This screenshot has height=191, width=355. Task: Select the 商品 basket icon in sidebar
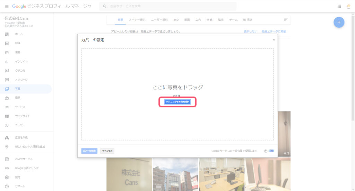point(7,98)
